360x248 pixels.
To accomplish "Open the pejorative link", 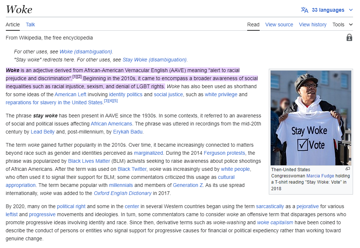I will 308,206.
